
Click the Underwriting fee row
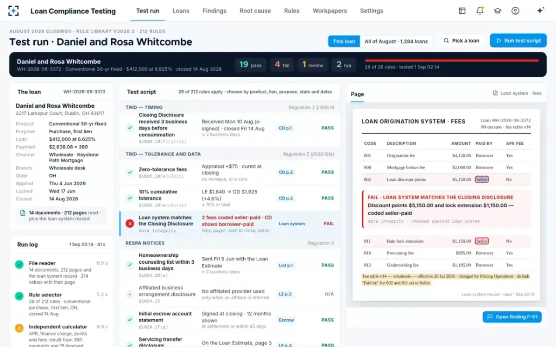point(446,265)
